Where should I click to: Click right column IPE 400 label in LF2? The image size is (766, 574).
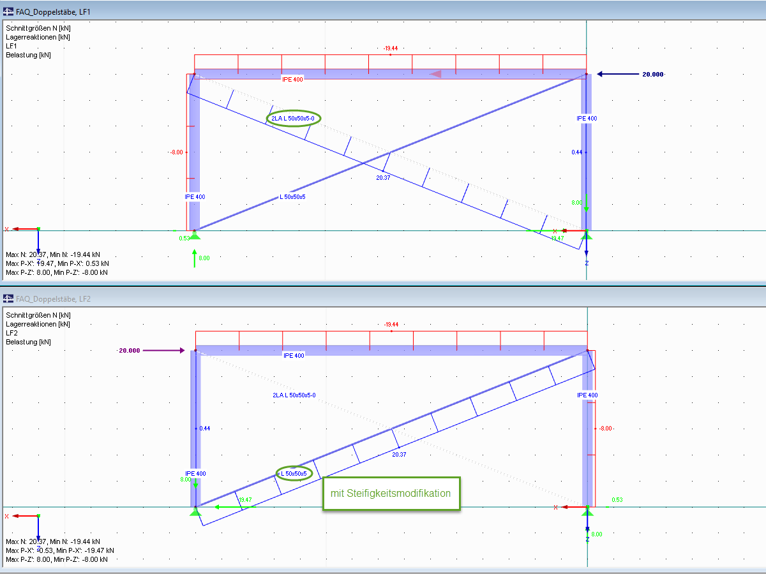pyautogui.click(x=587, y=395)
